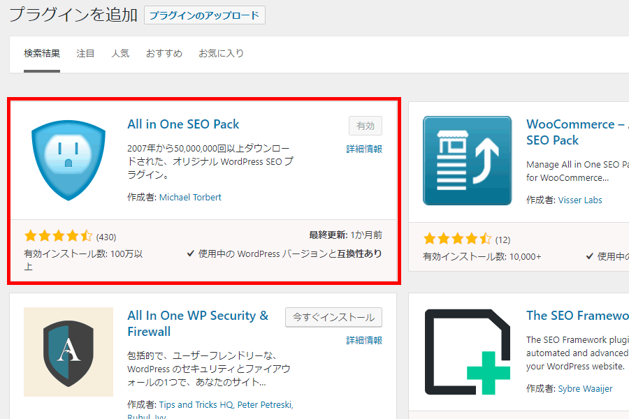Visit author Michael Torbert's link
The width and height of the screenshot is (629, 419).
point(190,198)
